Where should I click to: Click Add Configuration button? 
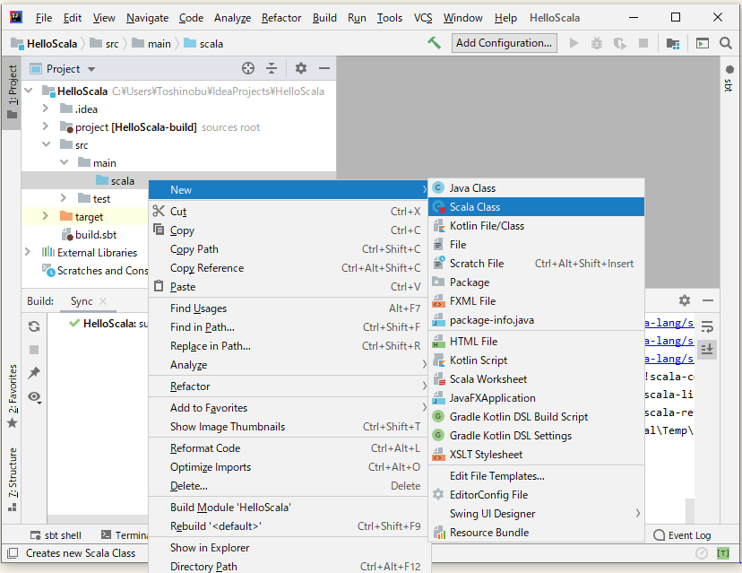[504, 43]
